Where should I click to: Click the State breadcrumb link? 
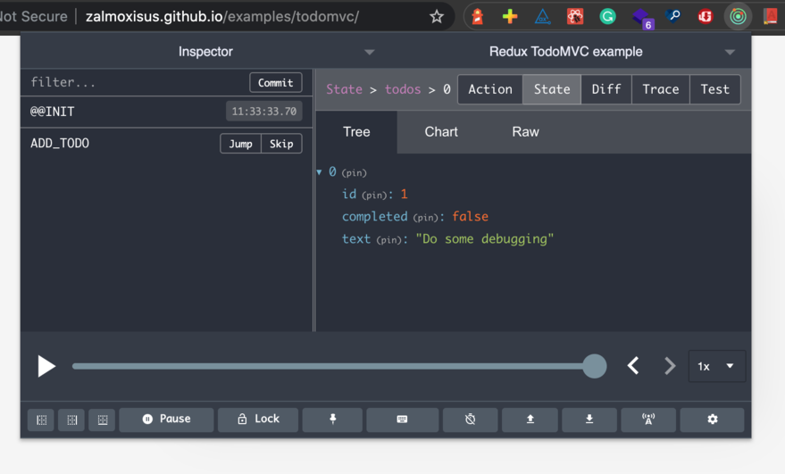tap(344, 89)
